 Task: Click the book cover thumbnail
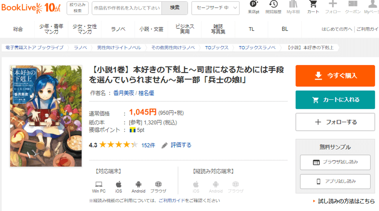46,116
